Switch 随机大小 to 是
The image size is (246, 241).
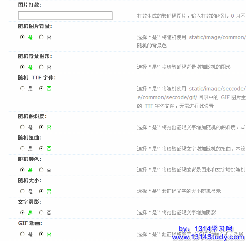[x=22, y=191]
